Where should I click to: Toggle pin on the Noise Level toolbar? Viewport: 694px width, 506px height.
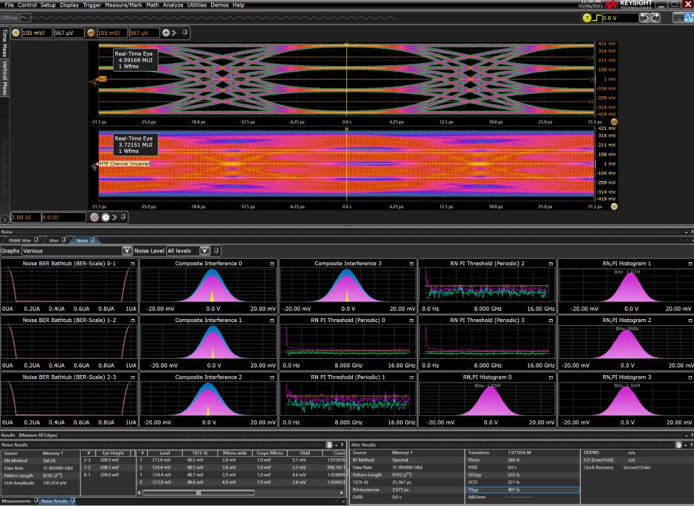coord(216,251)
